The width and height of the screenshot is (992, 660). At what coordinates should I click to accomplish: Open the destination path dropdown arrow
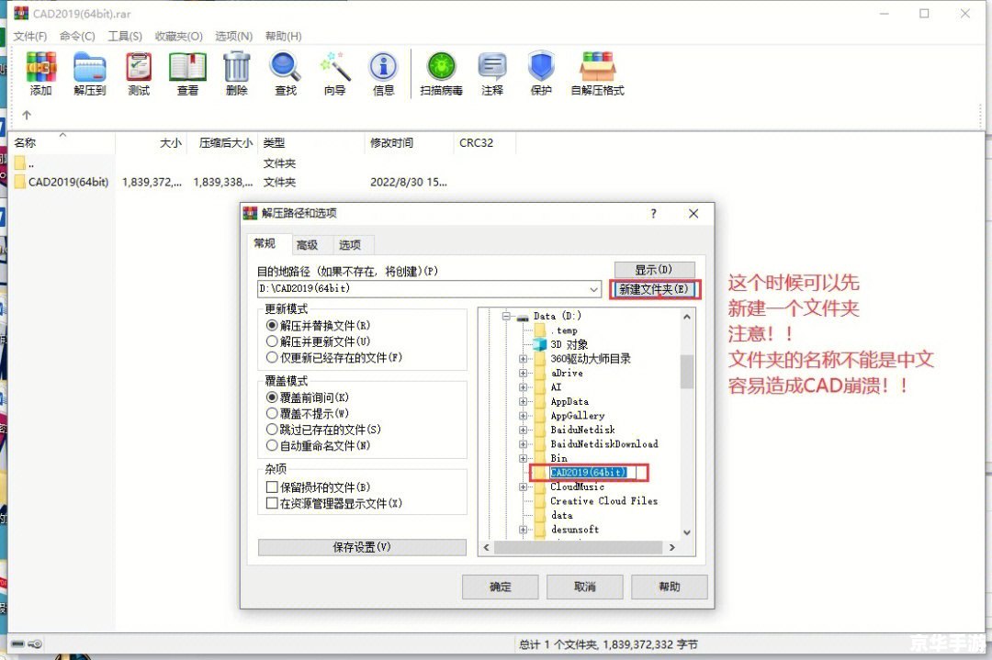(593, 289)
